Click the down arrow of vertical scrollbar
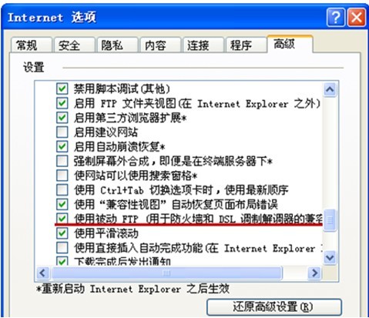 click(330, 257)
